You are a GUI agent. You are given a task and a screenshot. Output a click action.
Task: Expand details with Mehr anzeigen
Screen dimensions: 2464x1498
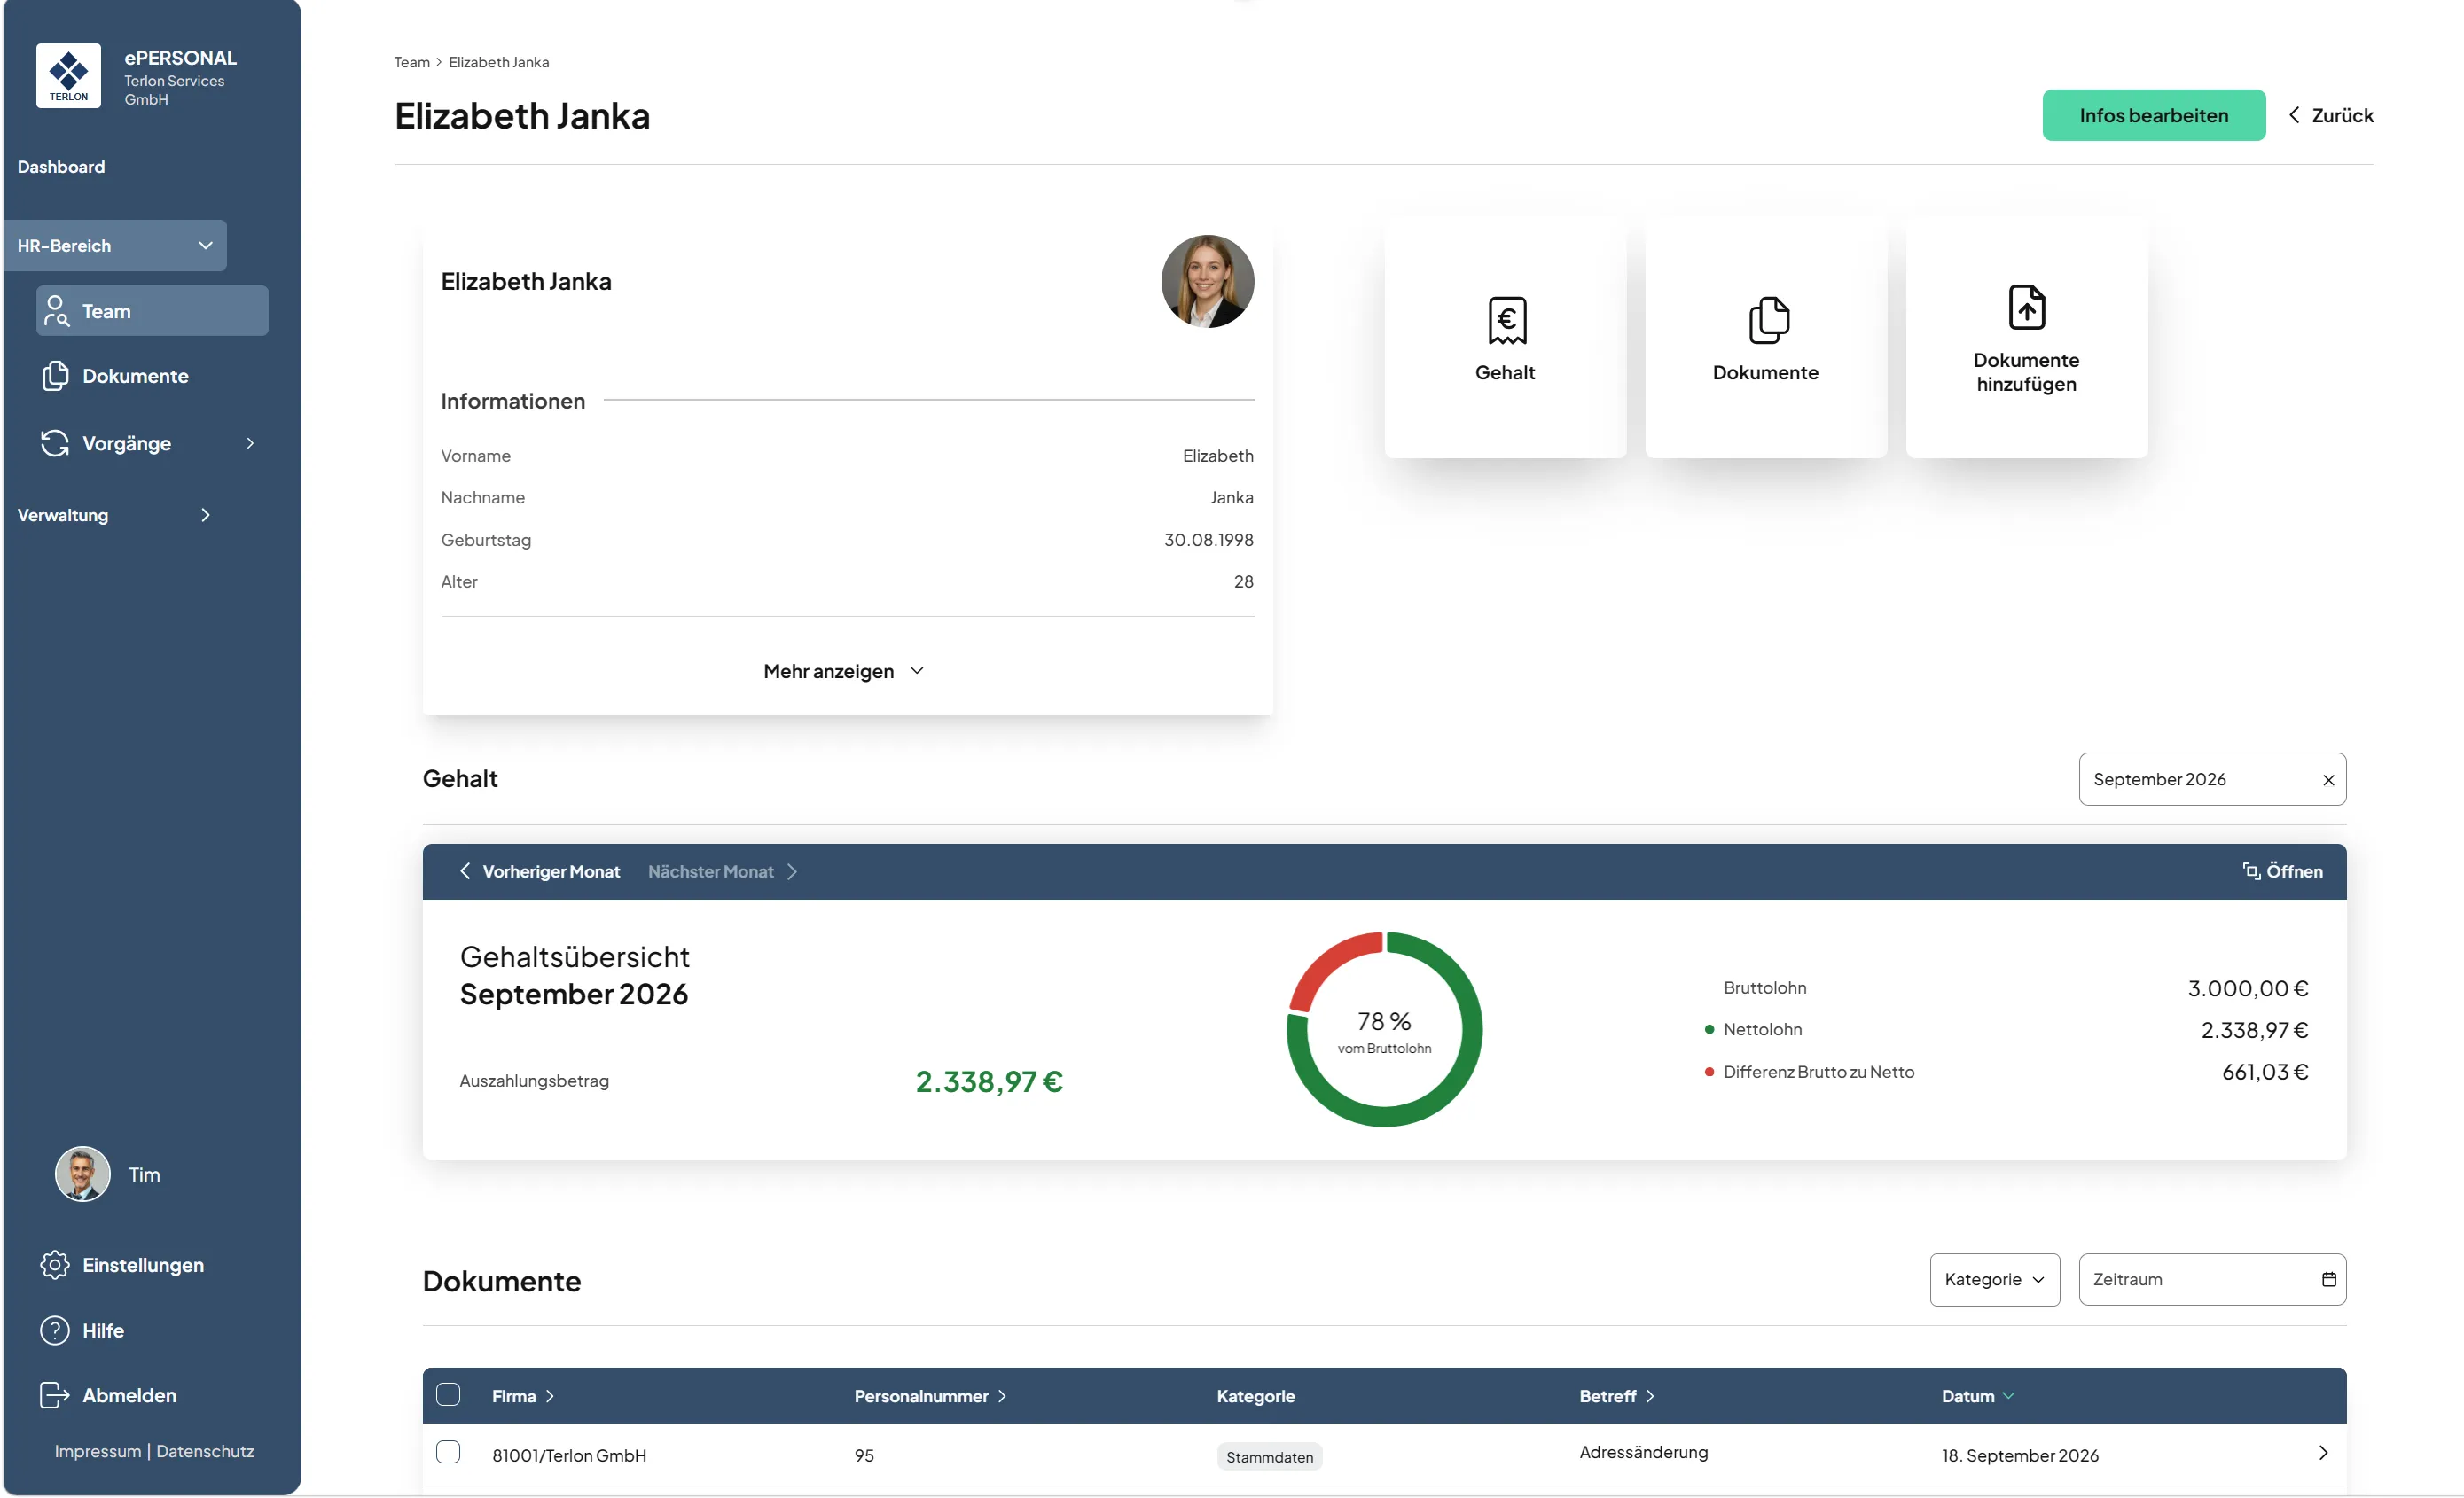845,671
